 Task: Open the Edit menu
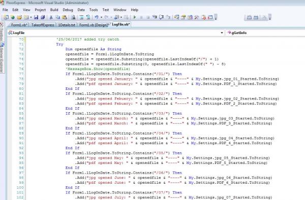click(15, 10)
